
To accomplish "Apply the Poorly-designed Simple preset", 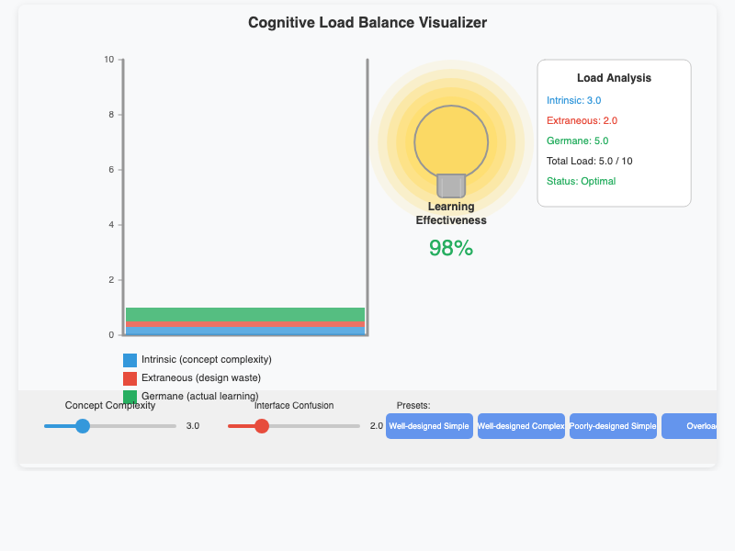I will [613, 426].
